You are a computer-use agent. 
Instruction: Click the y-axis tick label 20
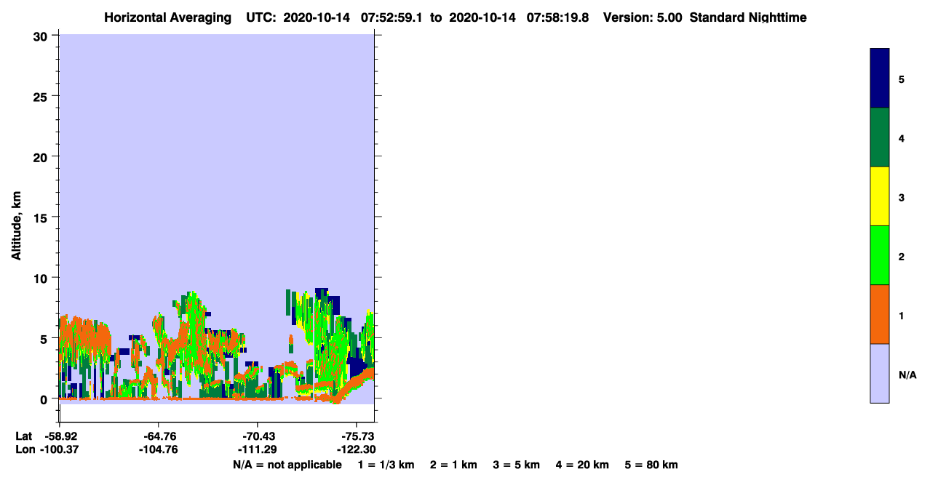(42, 156)
